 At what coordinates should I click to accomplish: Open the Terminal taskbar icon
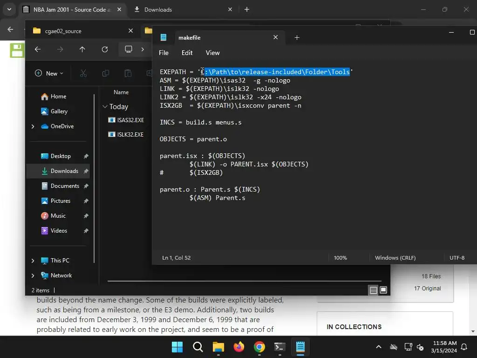pos(280,347)
